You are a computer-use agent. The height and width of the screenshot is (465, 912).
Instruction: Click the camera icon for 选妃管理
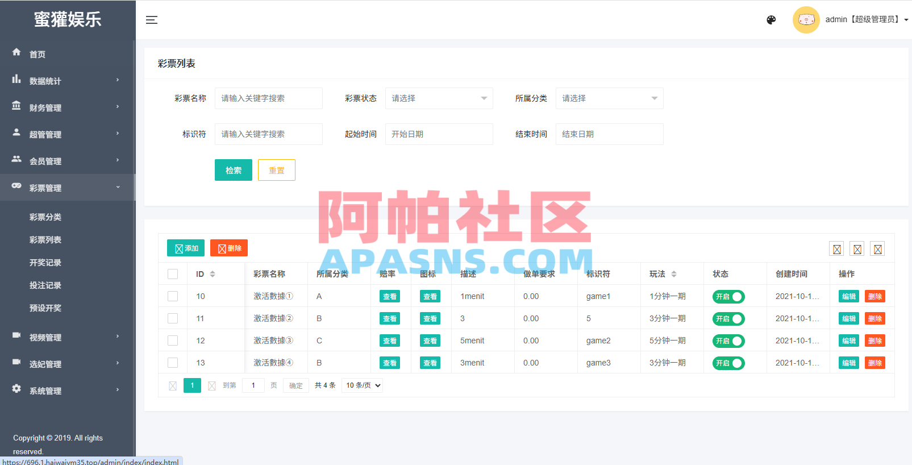coord(16,362)
